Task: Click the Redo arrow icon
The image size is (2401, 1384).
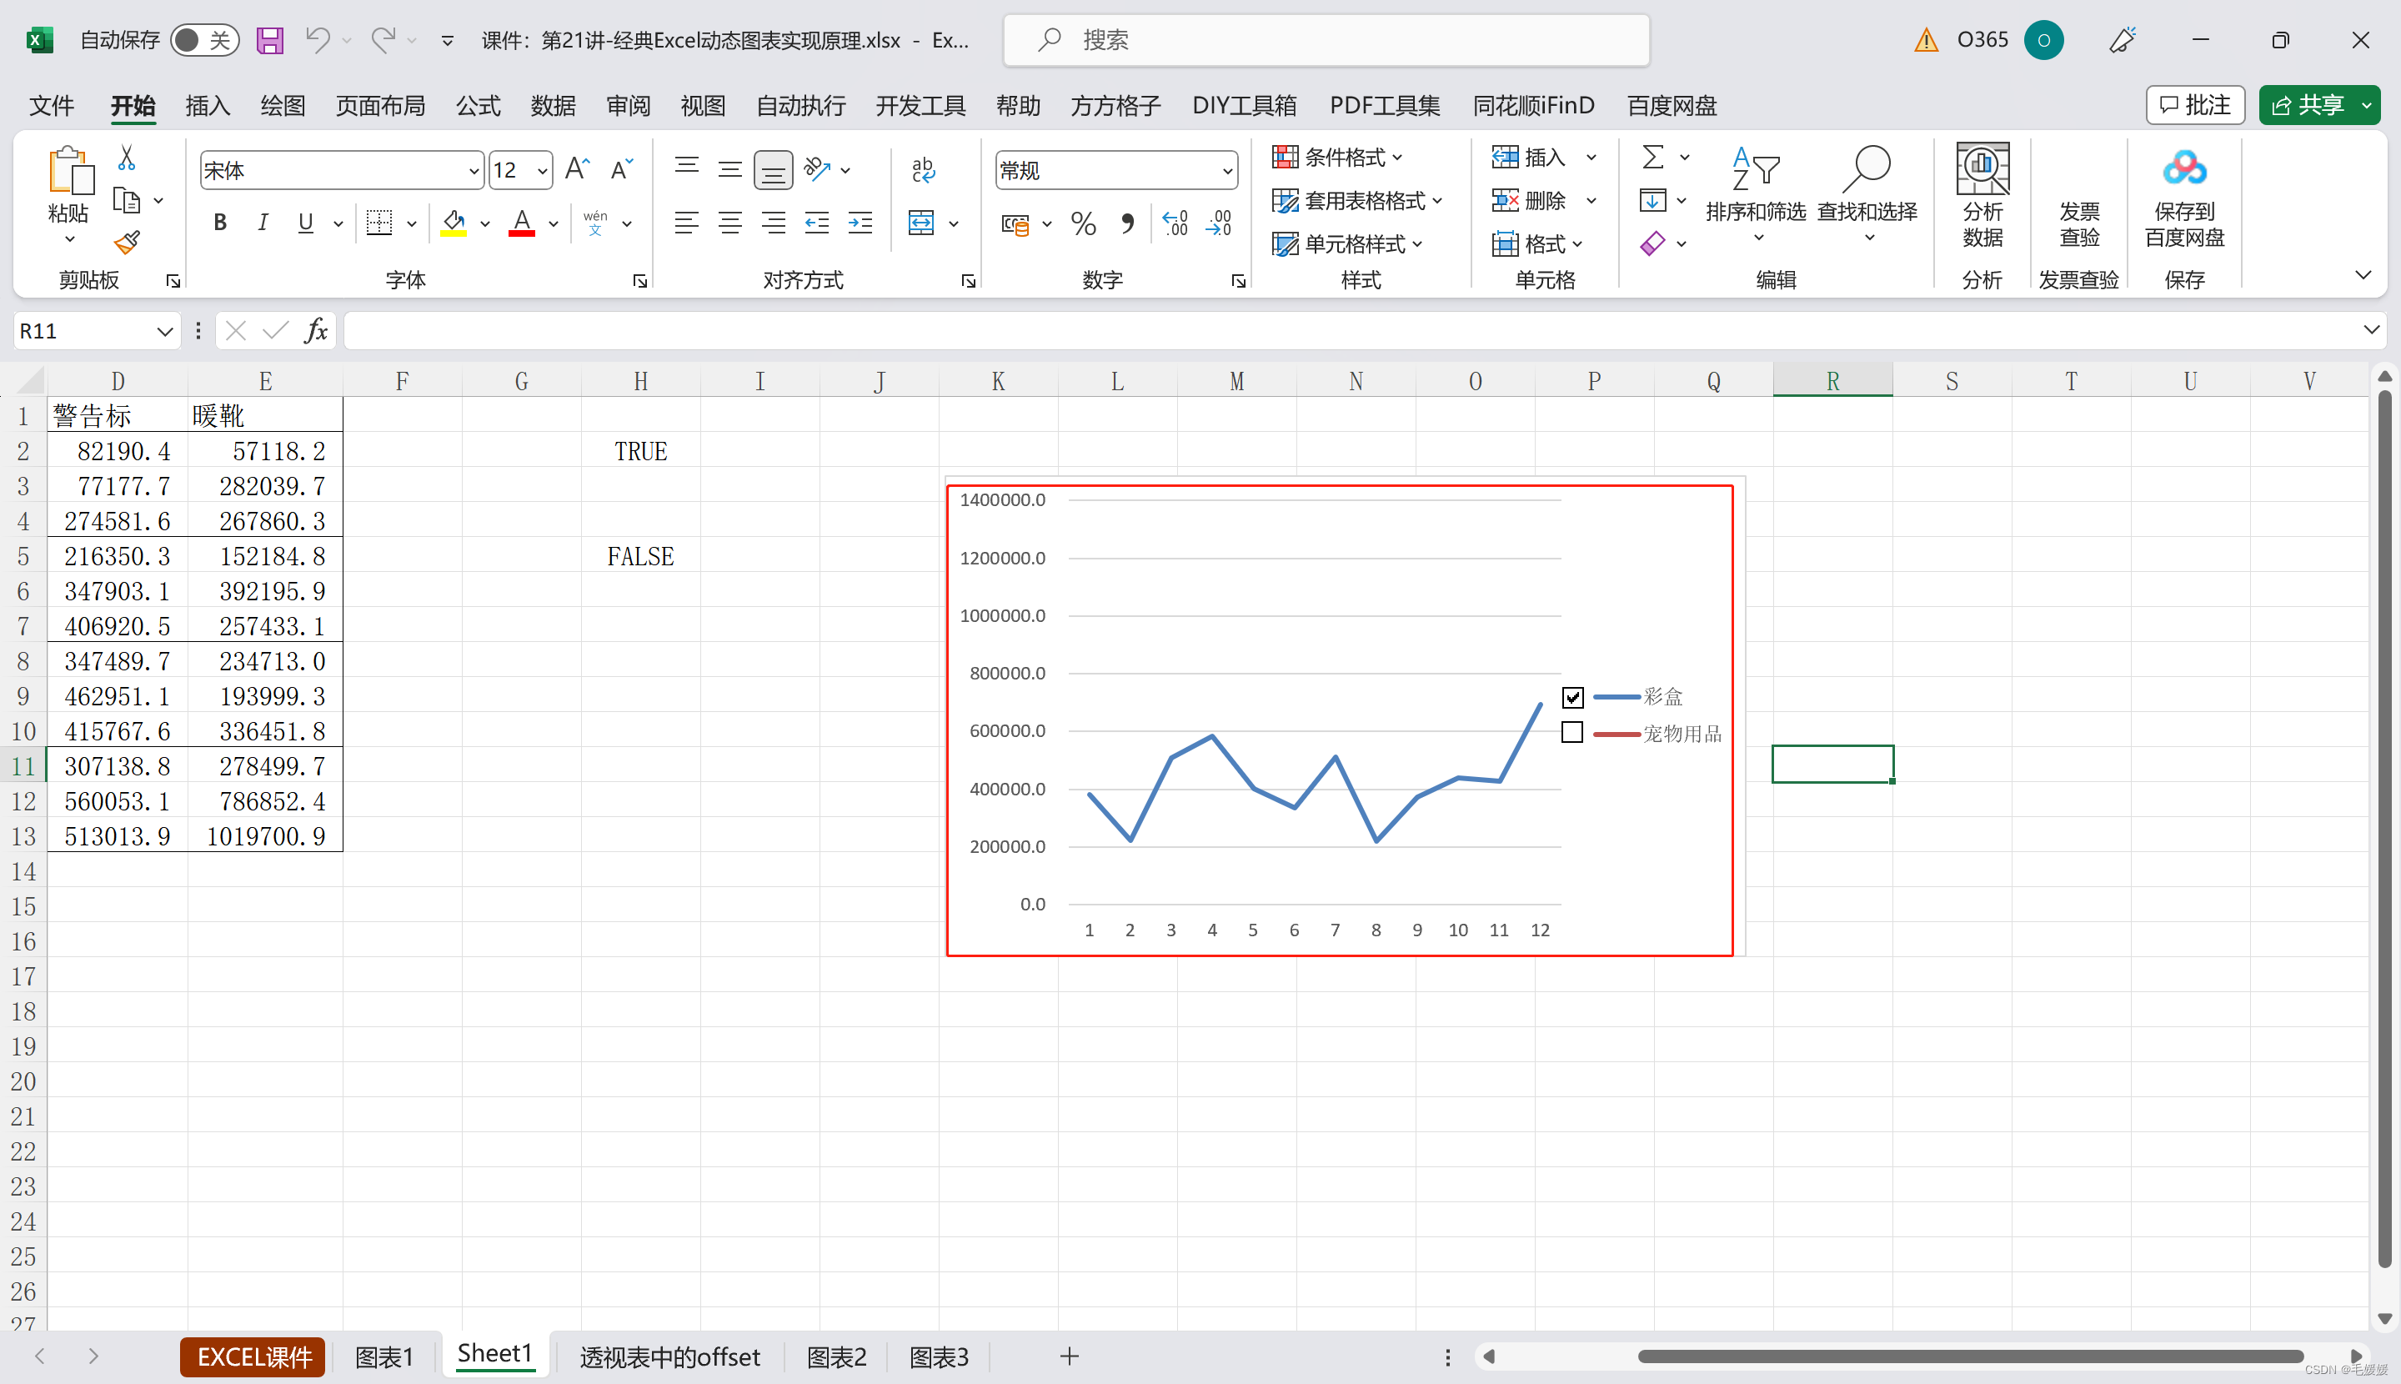Action: tap(383, 40)
